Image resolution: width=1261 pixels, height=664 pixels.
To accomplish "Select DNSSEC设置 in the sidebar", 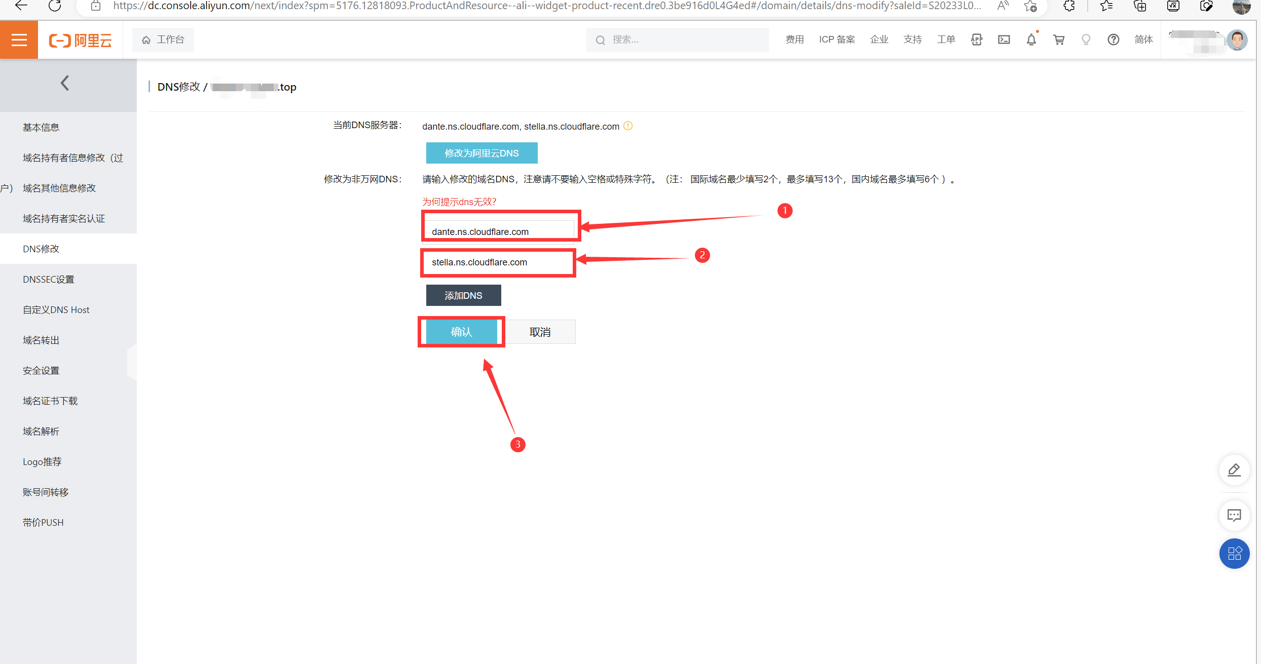I will point(49,280).
